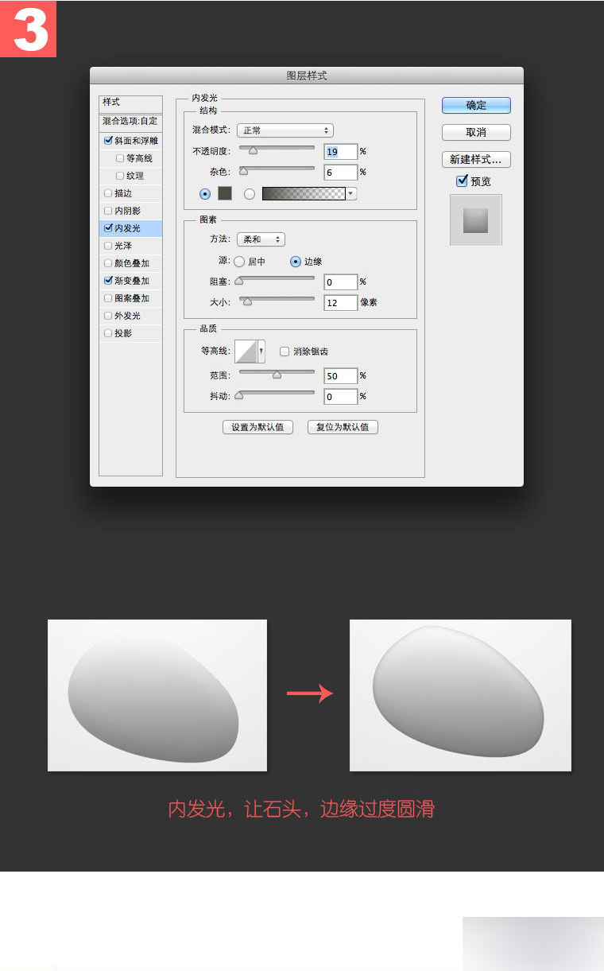Select the 样式 entry in the list
Screen dimensions: 604x971
(x=130, y=103)
